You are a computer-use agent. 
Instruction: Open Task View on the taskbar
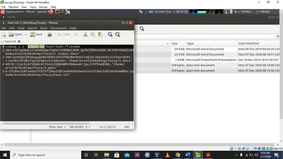coord(96,155)
